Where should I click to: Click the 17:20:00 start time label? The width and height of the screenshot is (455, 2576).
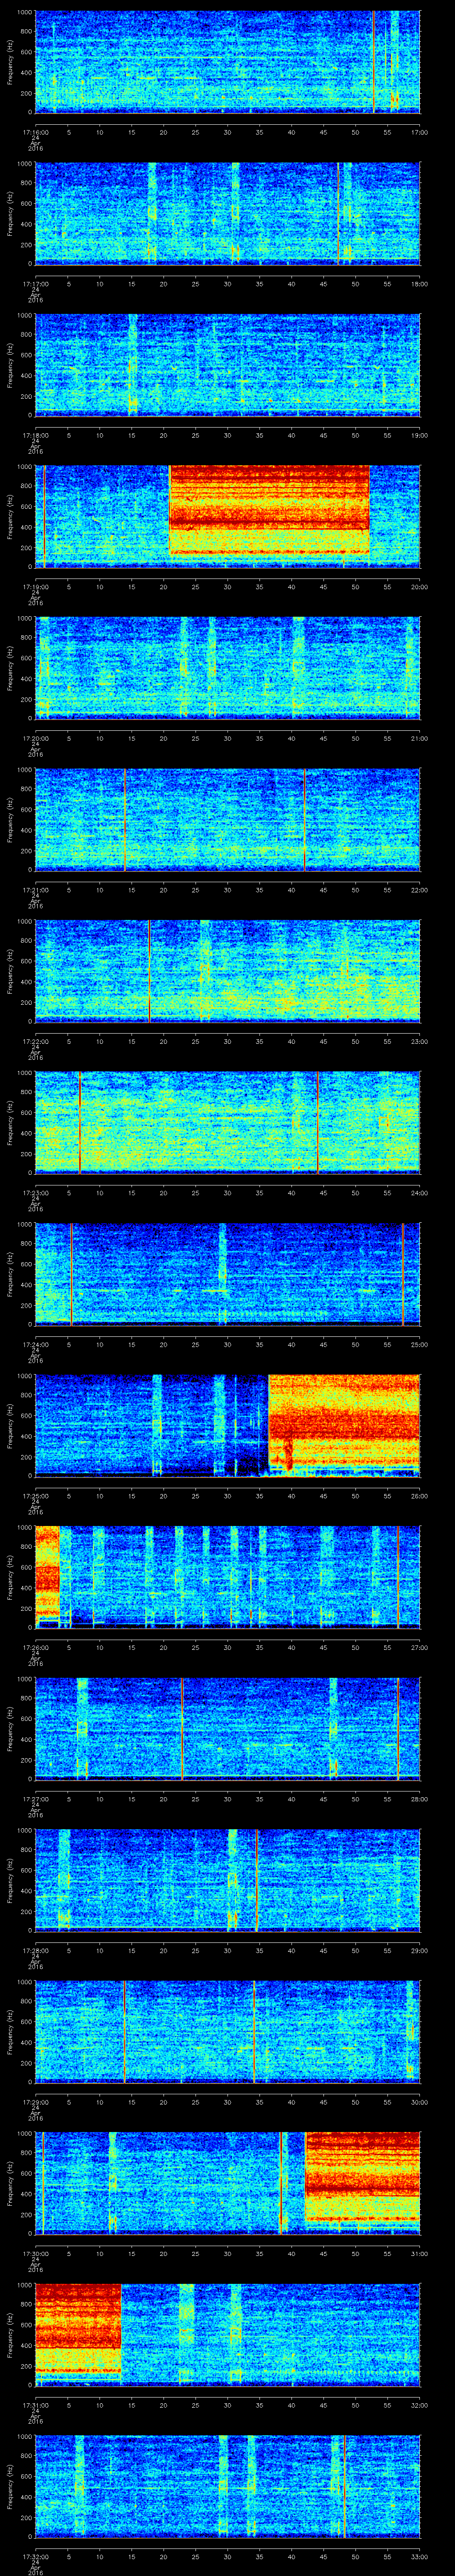(37, 738)
